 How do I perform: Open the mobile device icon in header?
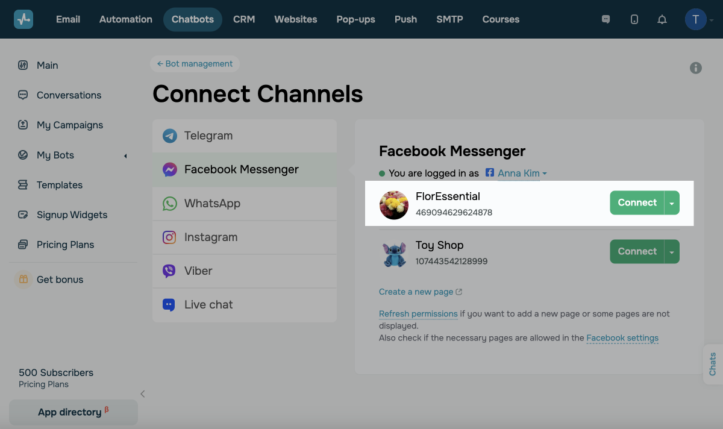[634, 19]
